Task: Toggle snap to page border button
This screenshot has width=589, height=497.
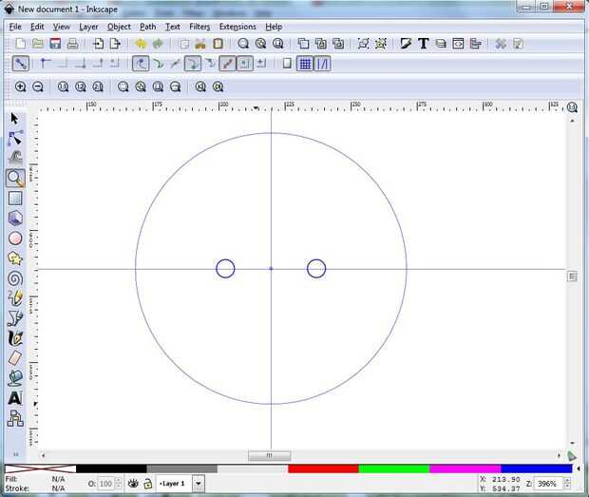Action: [x=287, y=64]
